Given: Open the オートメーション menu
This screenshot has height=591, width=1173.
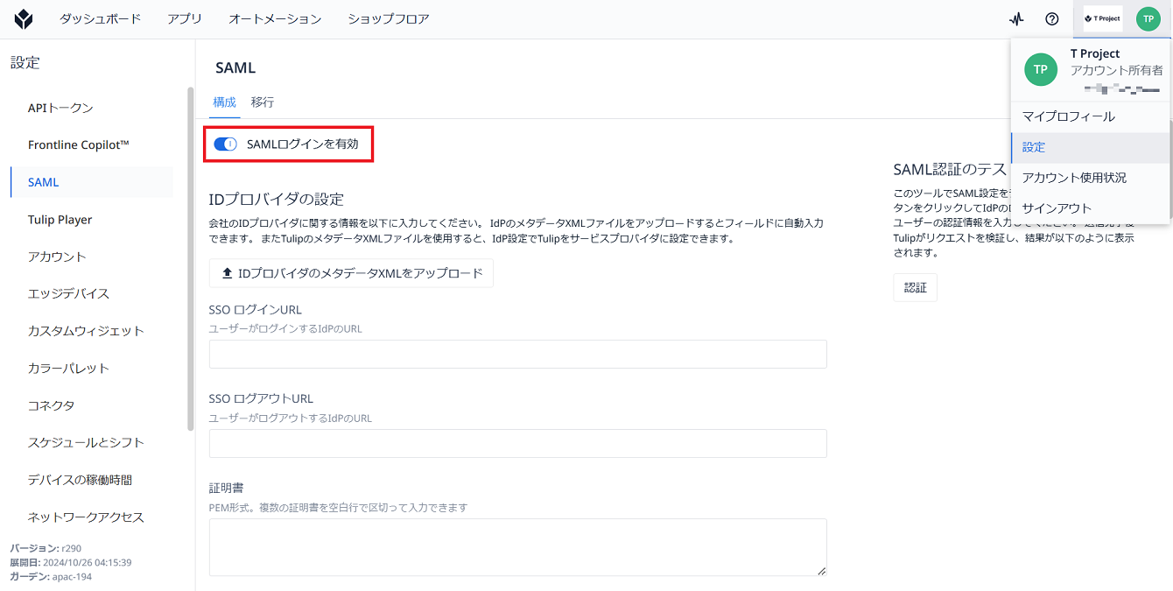Looking at the screenshot, I should (275, 18).
